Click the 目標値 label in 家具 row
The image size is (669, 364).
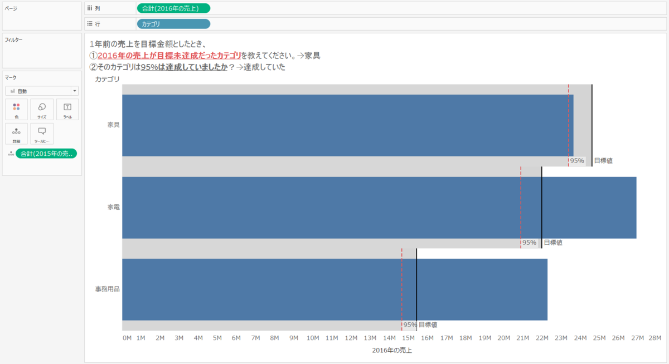(x=603, y=161)
